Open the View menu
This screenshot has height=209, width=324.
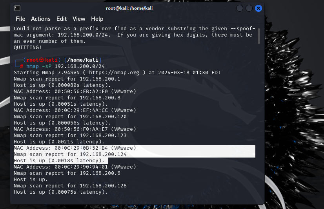79,19
